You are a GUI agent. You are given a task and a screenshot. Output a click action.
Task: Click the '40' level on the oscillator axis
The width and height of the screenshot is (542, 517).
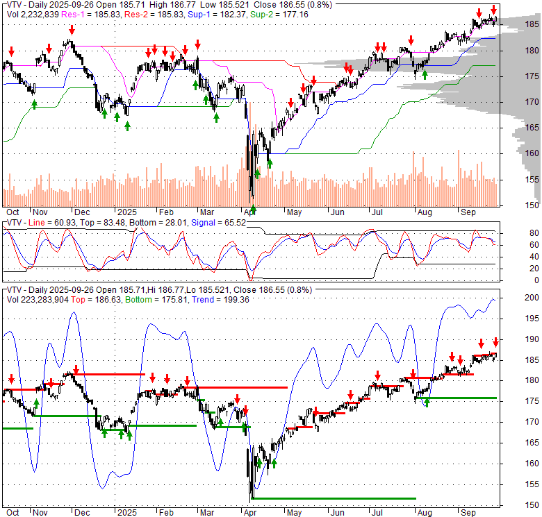(x=534, y=257)
